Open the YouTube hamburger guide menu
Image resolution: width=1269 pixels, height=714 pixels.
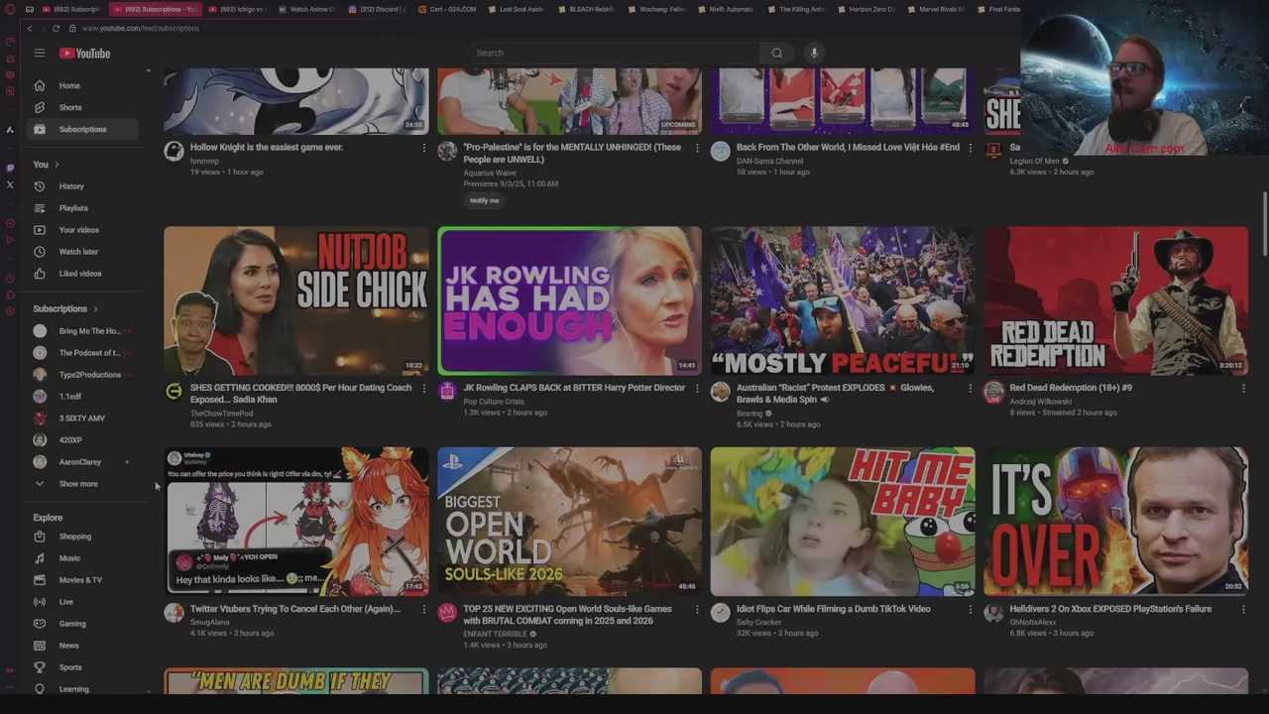pos(40,53)
